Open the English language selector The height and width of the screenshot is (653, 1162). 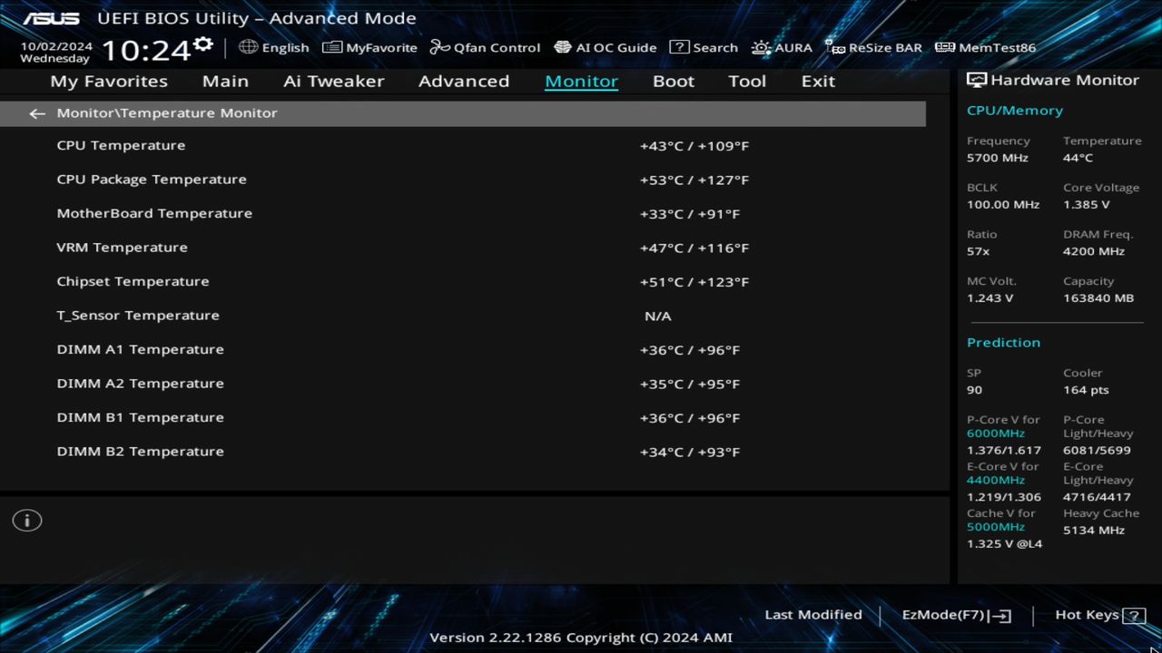(x=274, y=47)
